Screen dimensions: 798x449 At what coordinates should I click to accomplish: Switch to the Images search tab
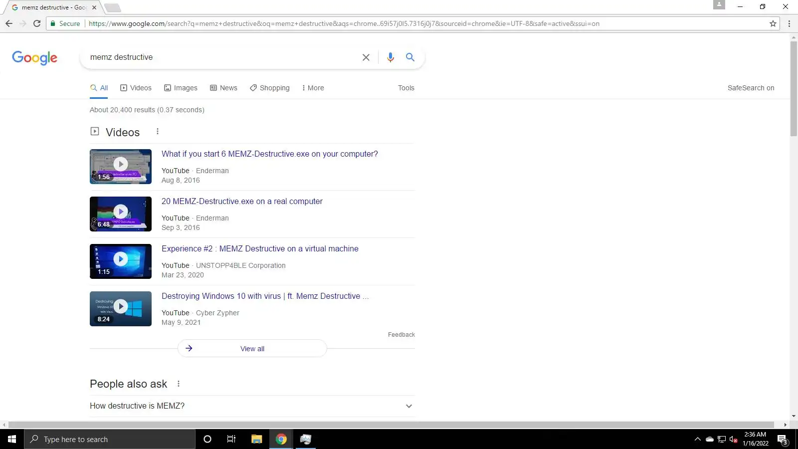coord(181,88)
